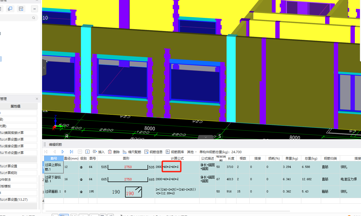Click the save-layout icon in left panel toolbar
Screen dimensions: 361x216
point(21,9)
